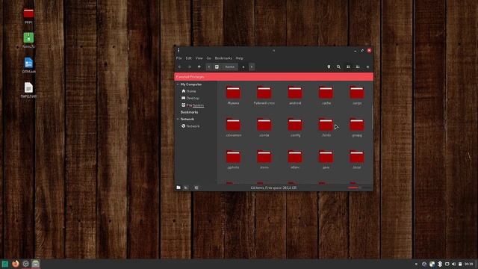The height and width of the screenshot is (269, 478).
Task: Click the red elevated privileges banner
Action: point(274,77)
